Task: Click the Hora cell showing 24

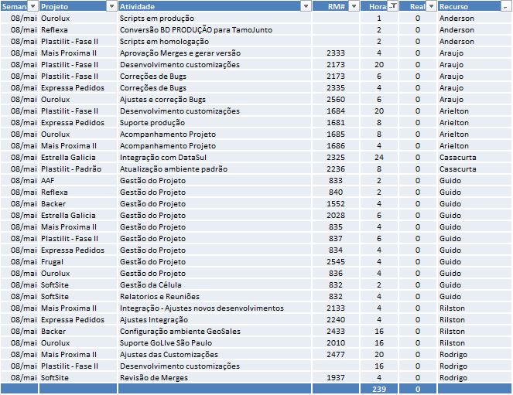Action: click(379, 157)
